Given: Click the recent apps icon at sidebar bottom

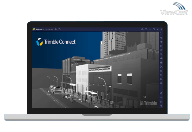Looking at the screenshot, I should point(161,106).
